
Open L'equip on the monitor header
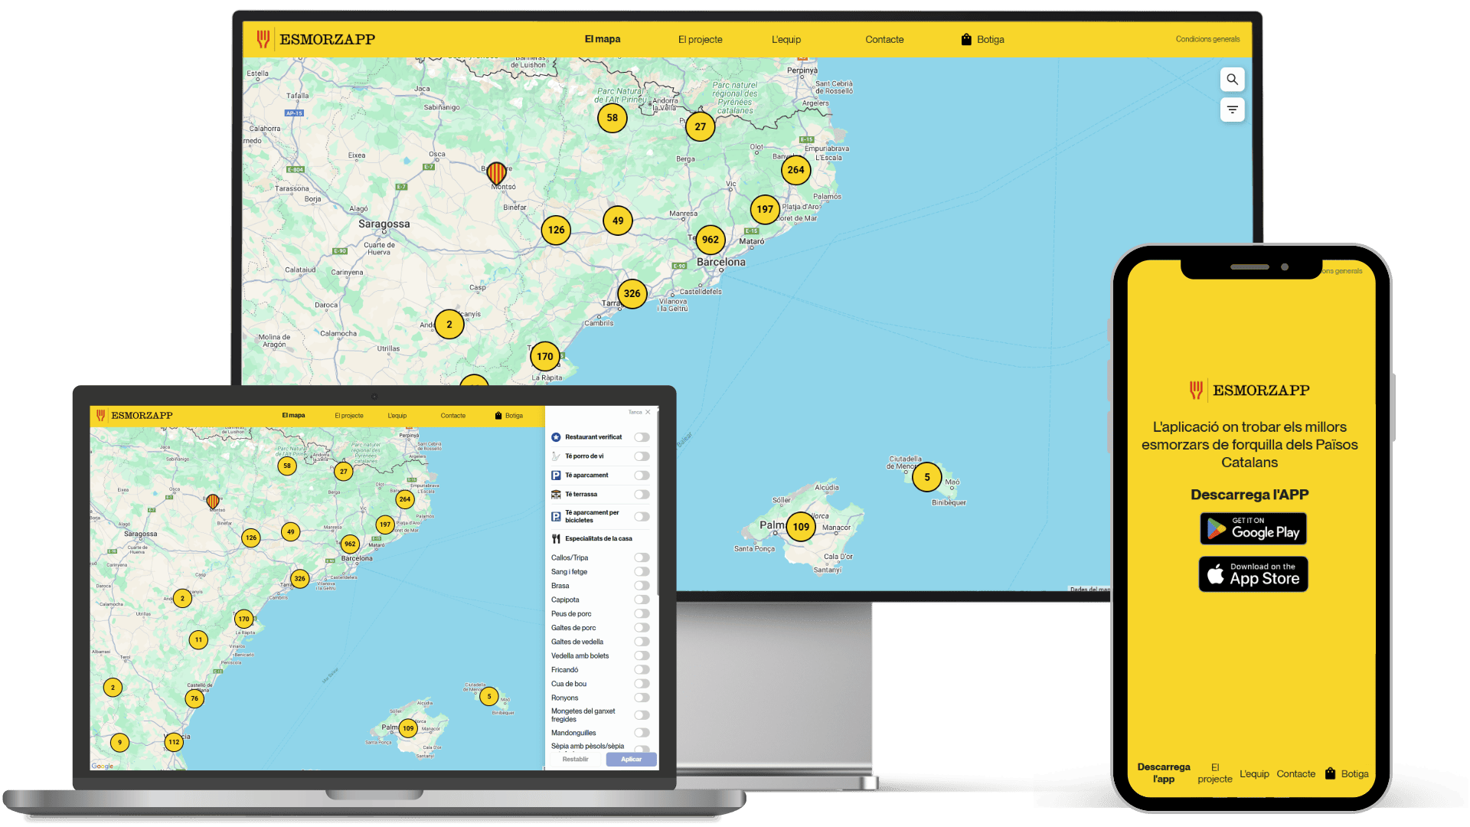pos(786,40)
